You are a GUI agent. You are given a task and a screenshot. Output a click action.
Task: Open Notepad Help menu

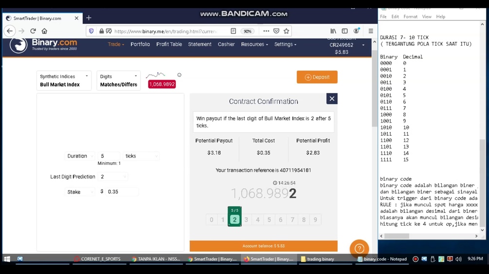441,17
